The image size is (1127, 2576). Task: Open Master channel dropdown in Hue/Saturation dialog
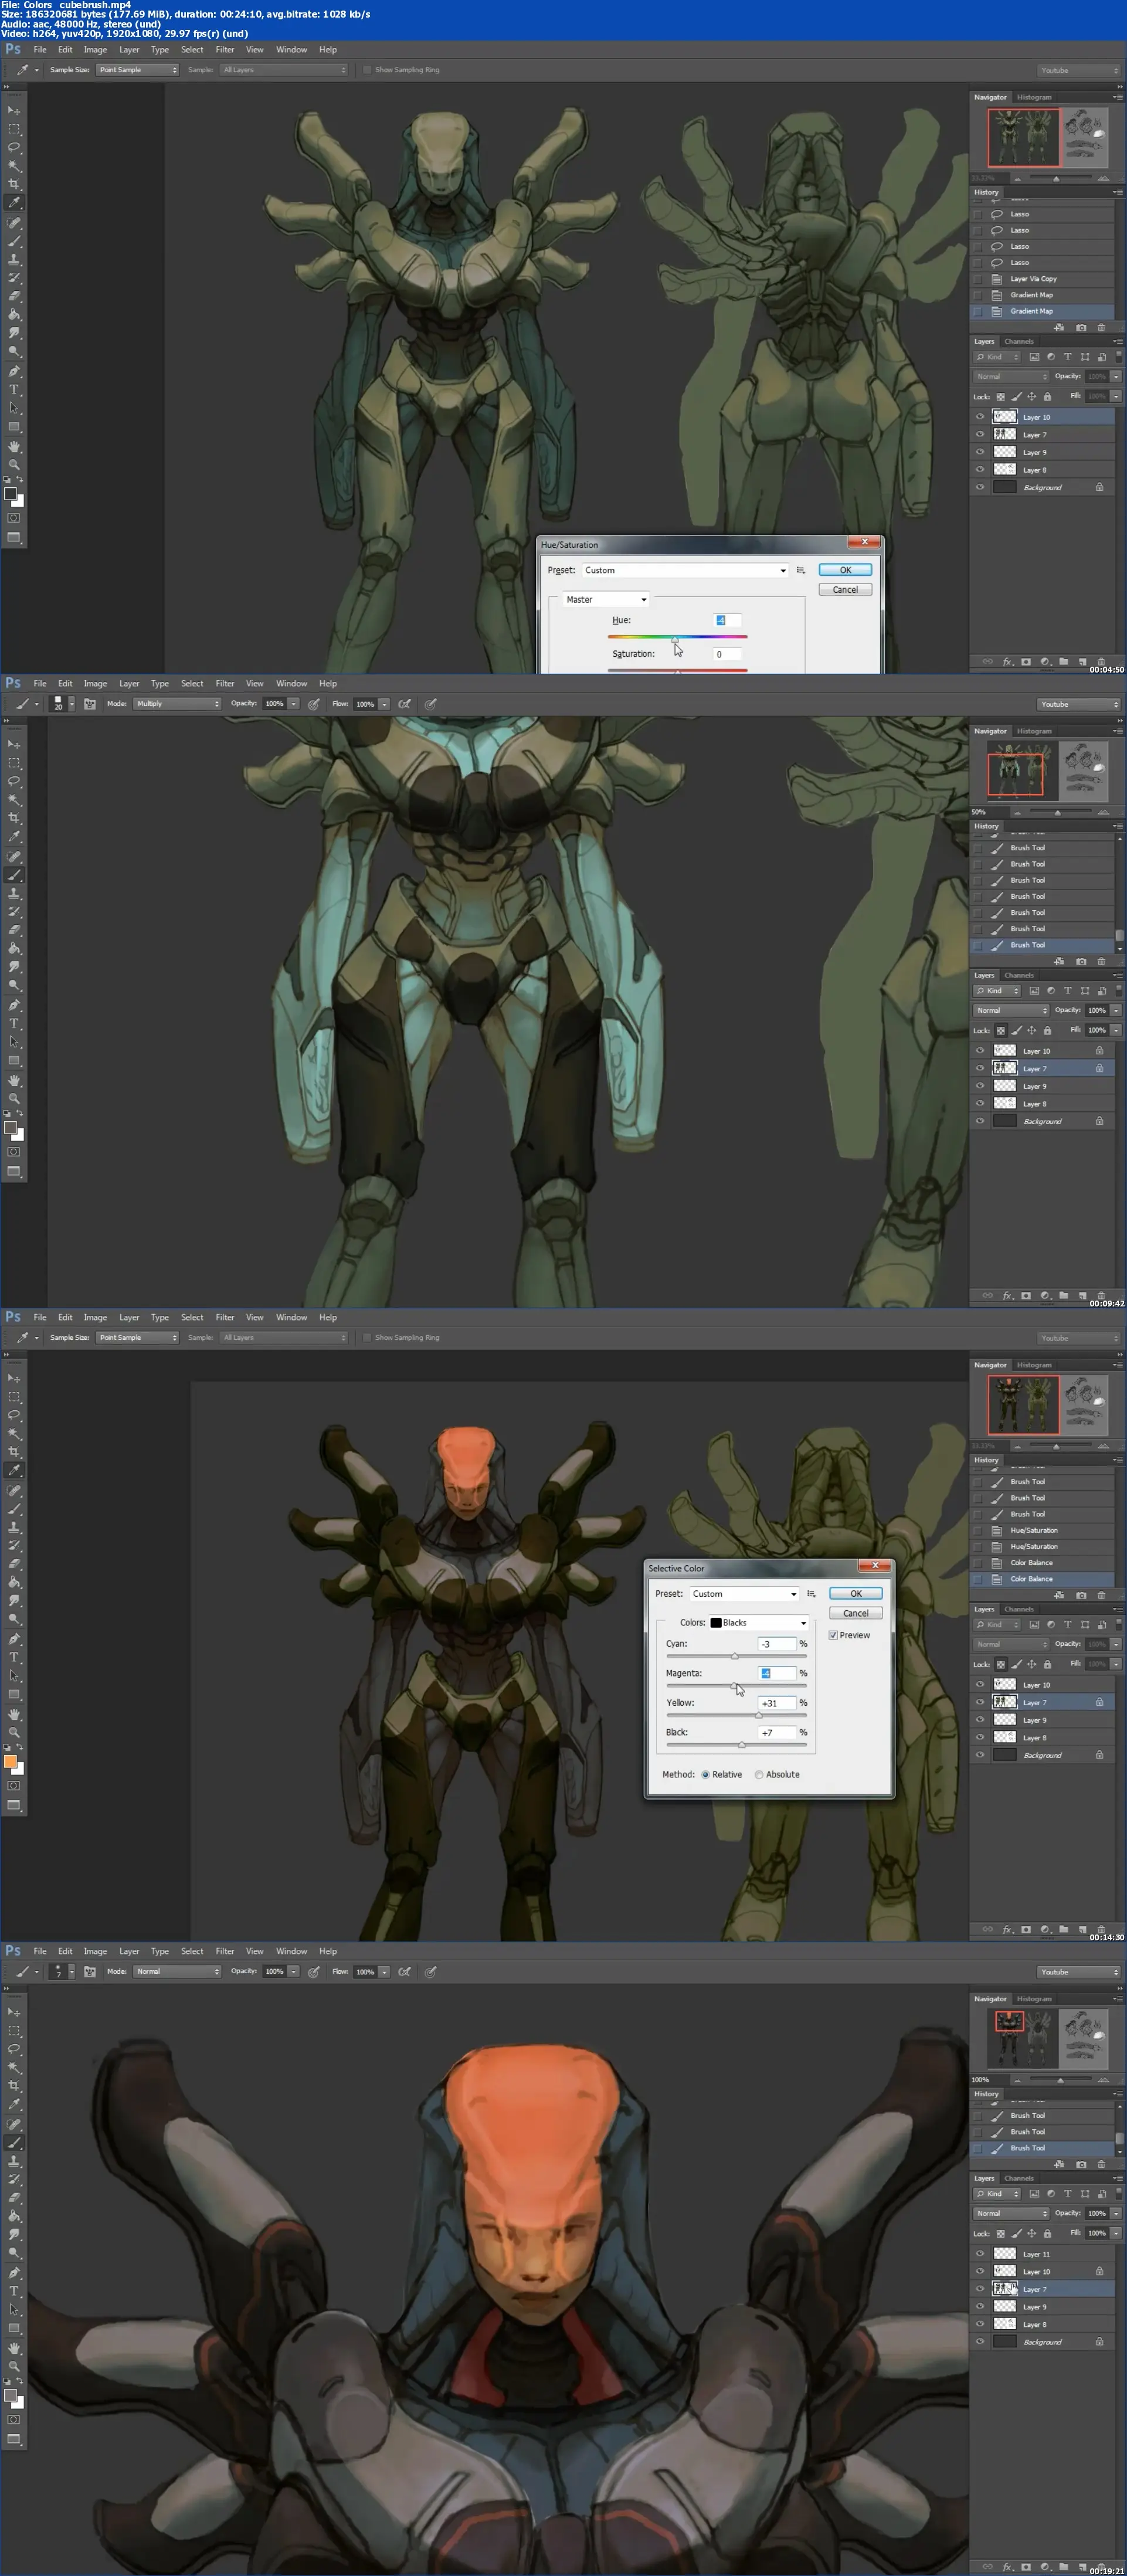(606, 600)
